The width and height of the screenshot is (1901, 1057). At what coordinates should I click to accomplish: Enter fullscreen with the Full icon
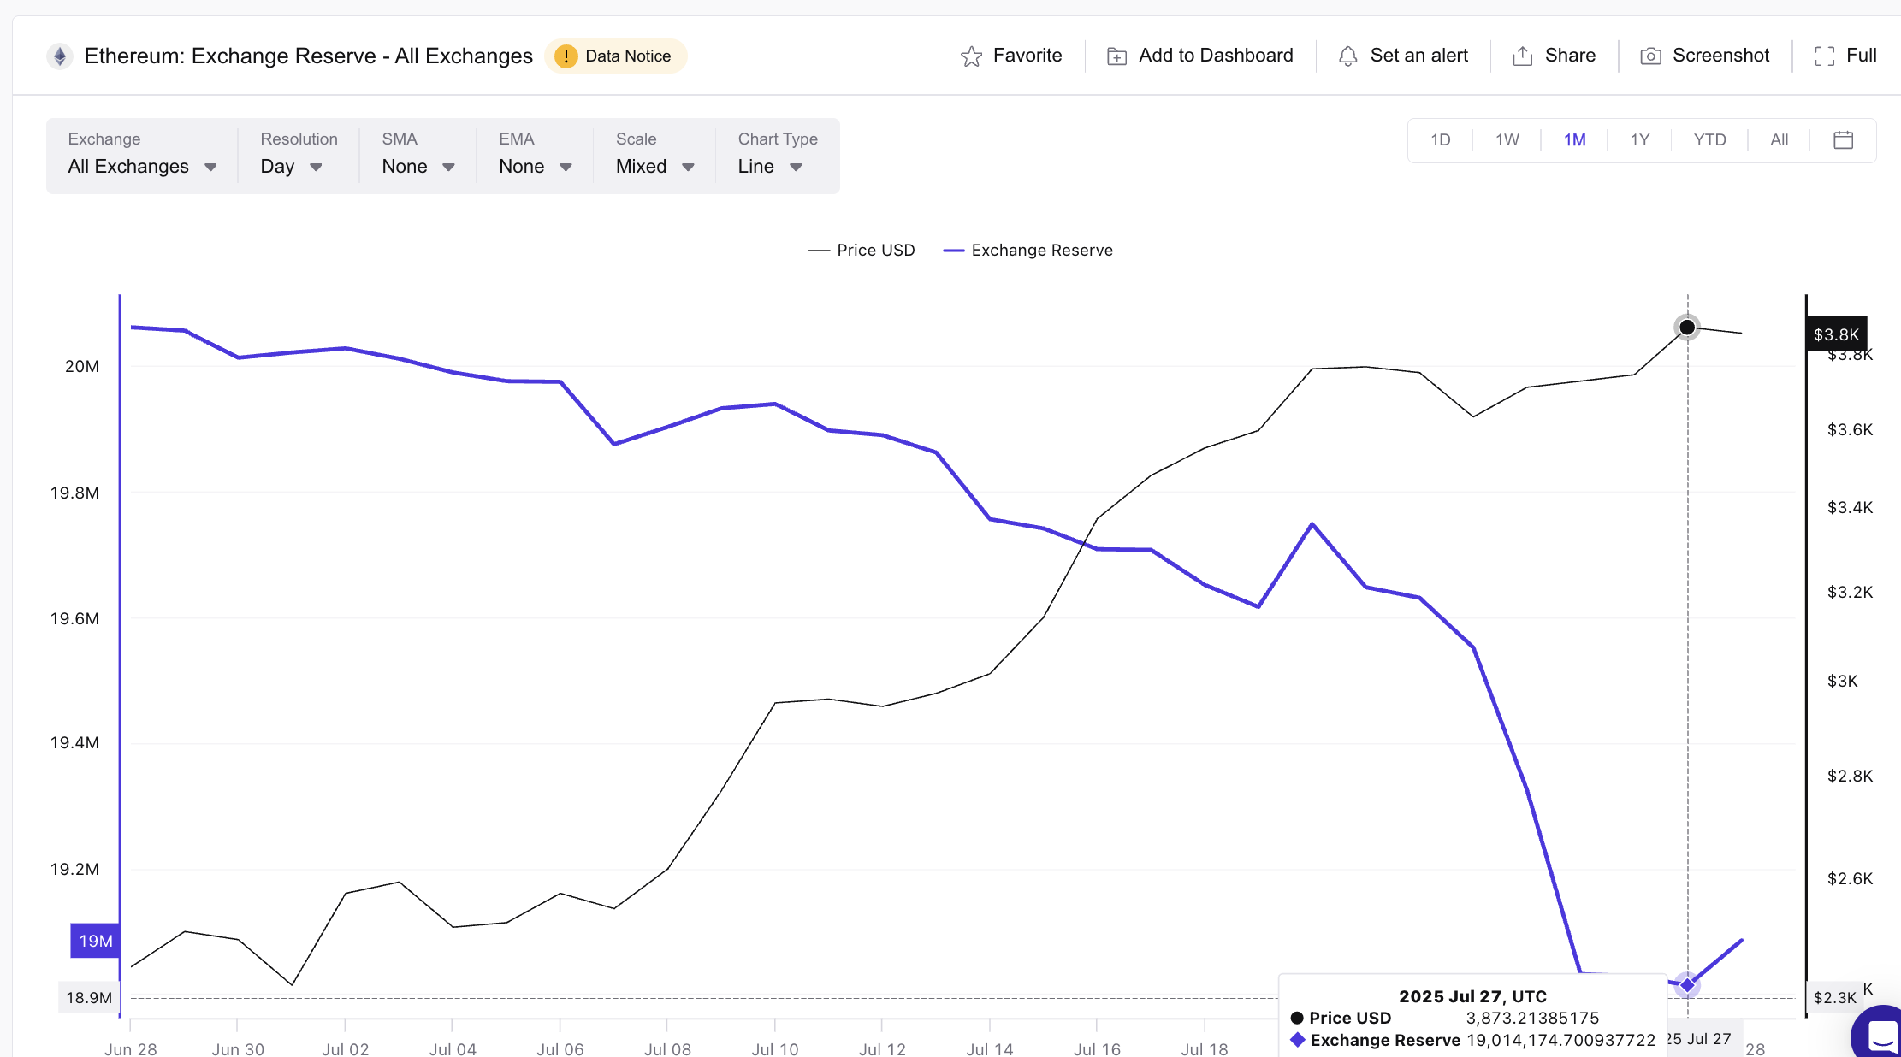[x=1824, y=55]
